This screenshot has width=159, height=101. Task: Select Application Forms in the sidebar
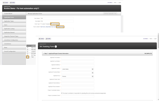pyautogui.click(x=14, y=17)
